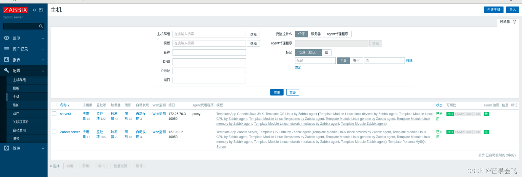The height and width of the screenshot is (177, 522).
Task: Tick the checkbox for Zabbix server
Action: click(54, 132)
